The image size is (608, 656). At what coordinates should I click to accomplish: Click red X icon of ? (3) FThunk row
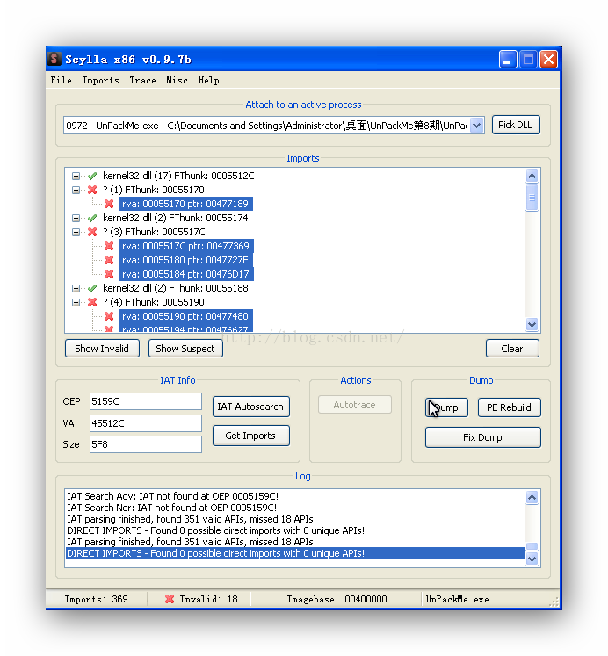[x=92, y=232]
